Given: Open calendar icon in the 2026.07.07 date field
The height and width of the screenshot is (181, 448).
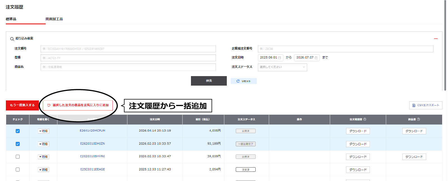Looking at the screenshot, I should coord(316,58).
